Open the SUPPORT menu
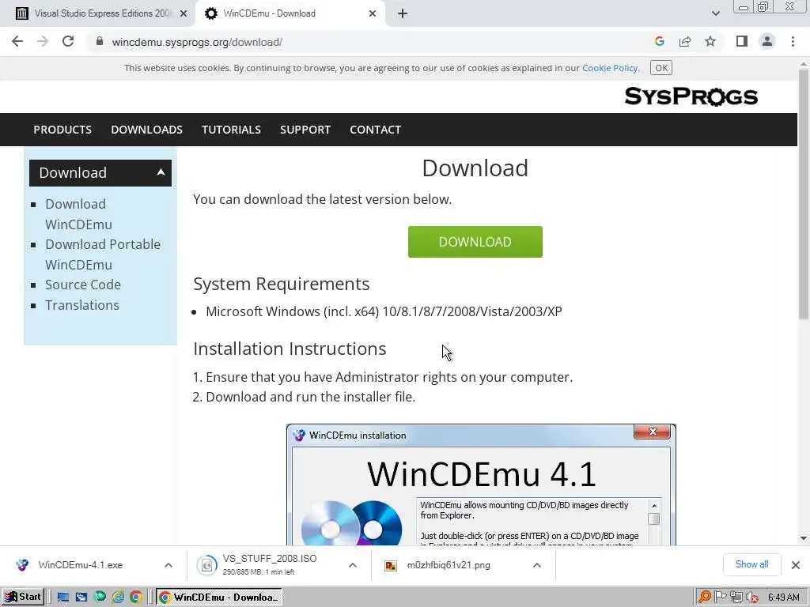The height and width of the screenshot is (607, 810). (305, 130)
